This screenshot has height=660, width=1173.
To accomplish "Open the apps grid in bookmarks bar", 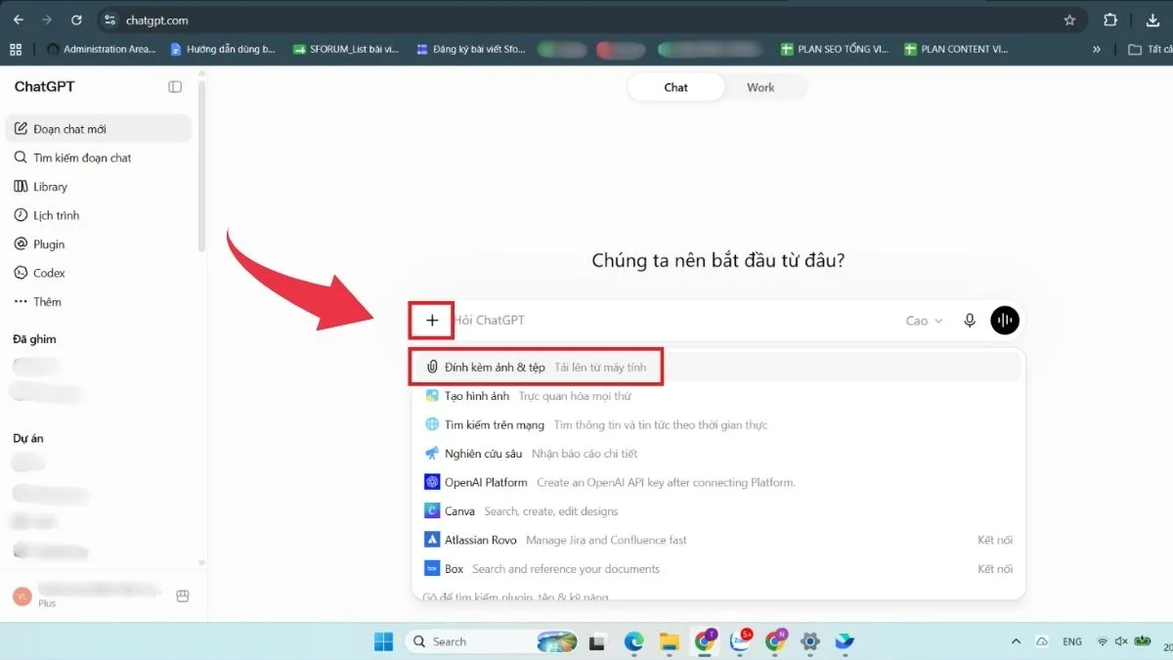I will [16, 49].
